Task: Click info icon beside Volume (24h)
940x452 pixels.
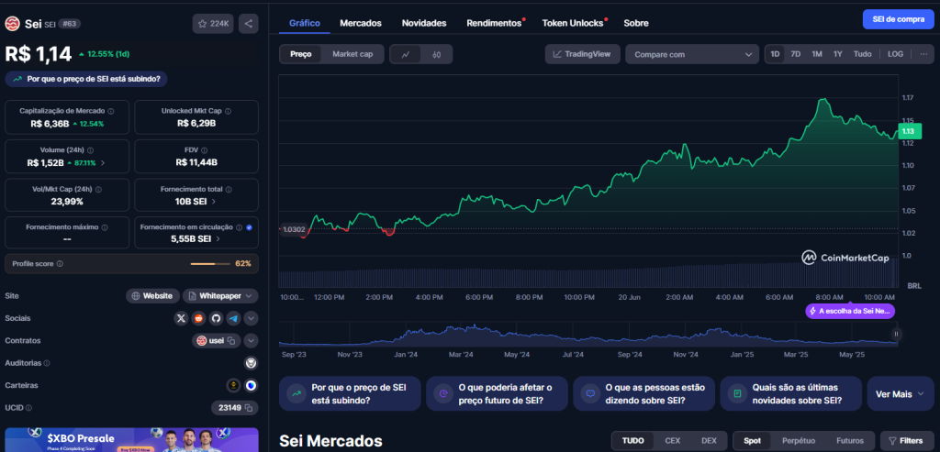Action: pos(90,150)
